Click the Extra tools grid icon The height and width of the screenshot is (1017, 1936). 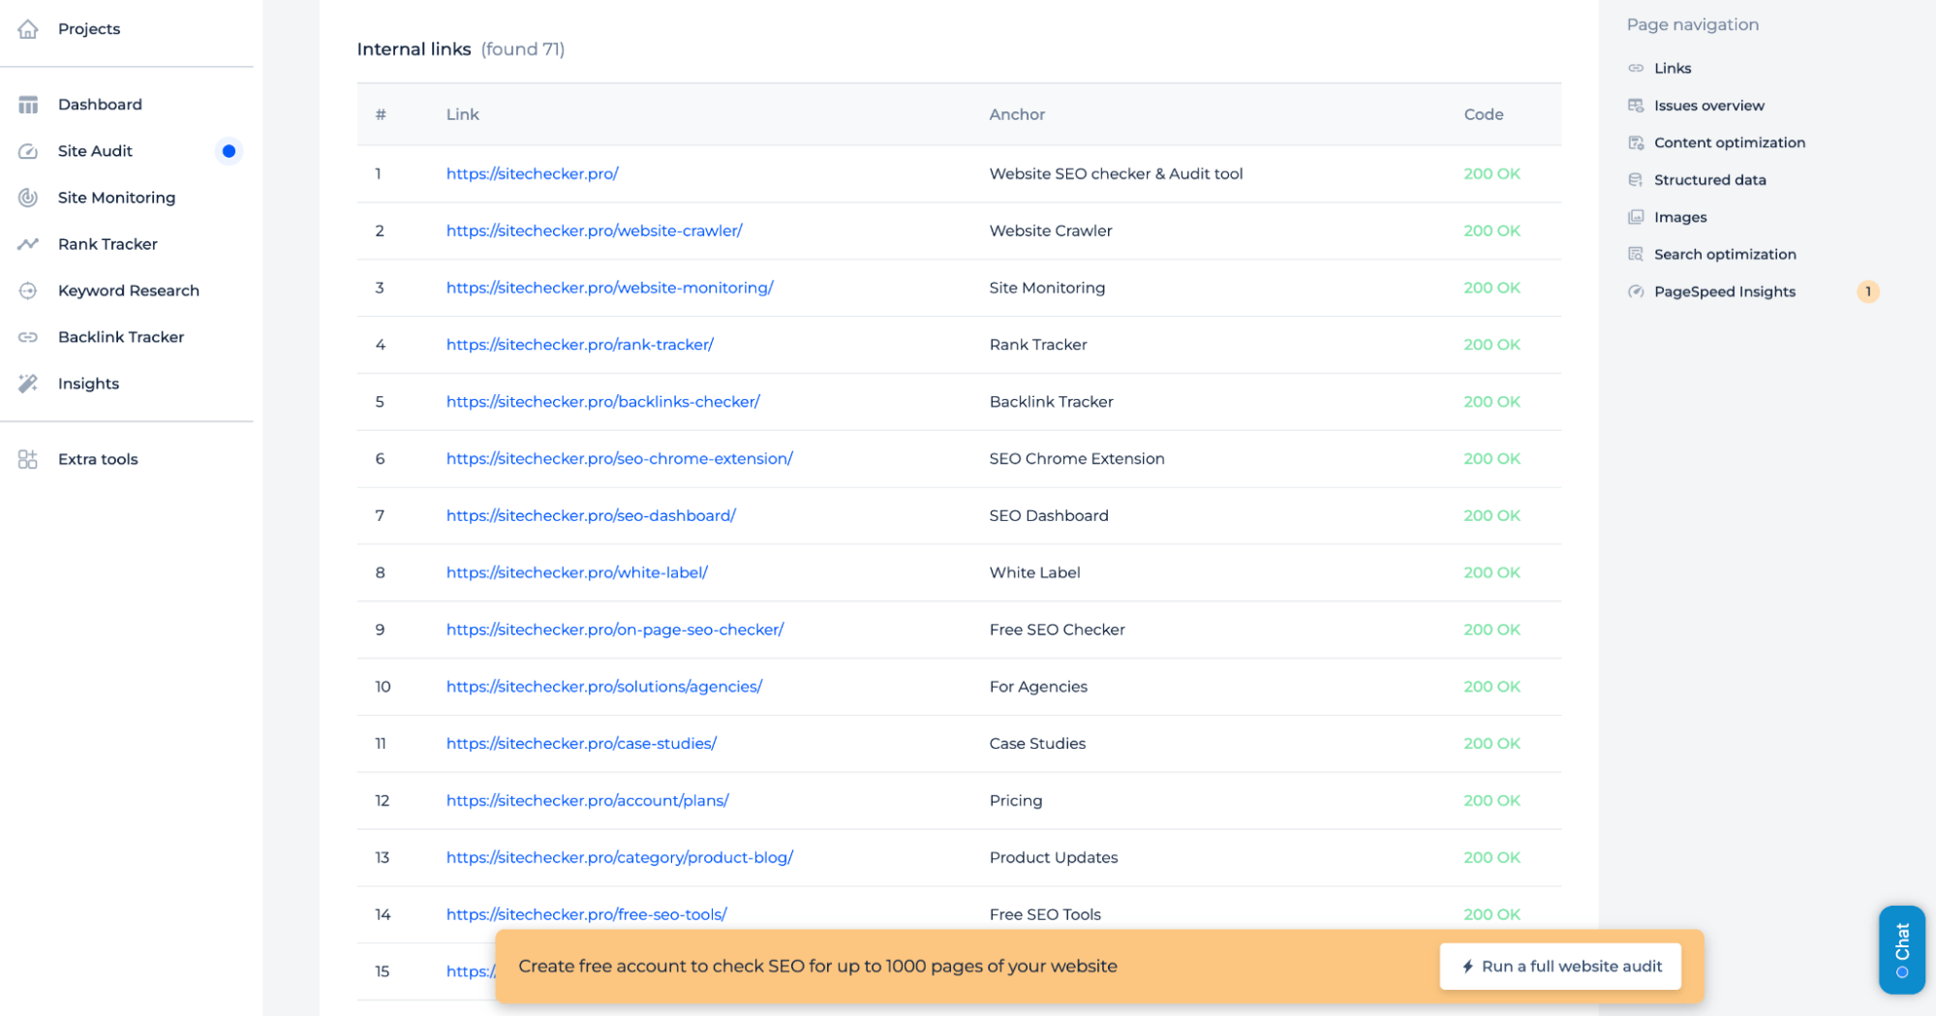point(28,459)
